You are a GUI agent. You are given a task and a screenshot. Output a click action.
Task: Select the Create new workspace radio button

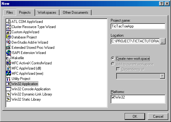113,58
